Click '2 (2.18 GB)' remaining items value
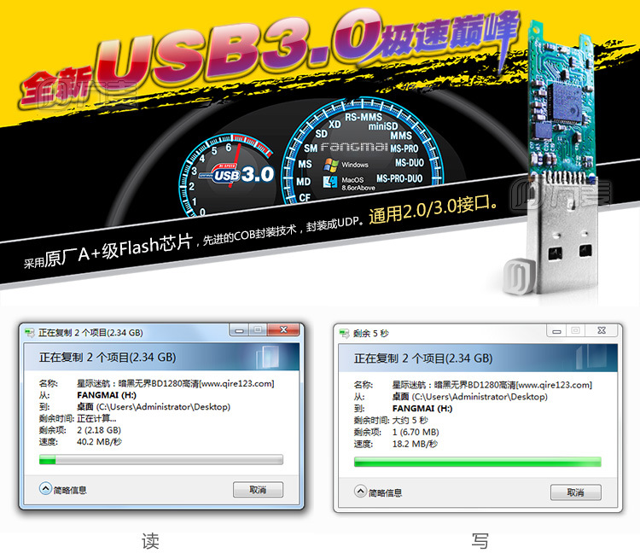 [99, 430]
